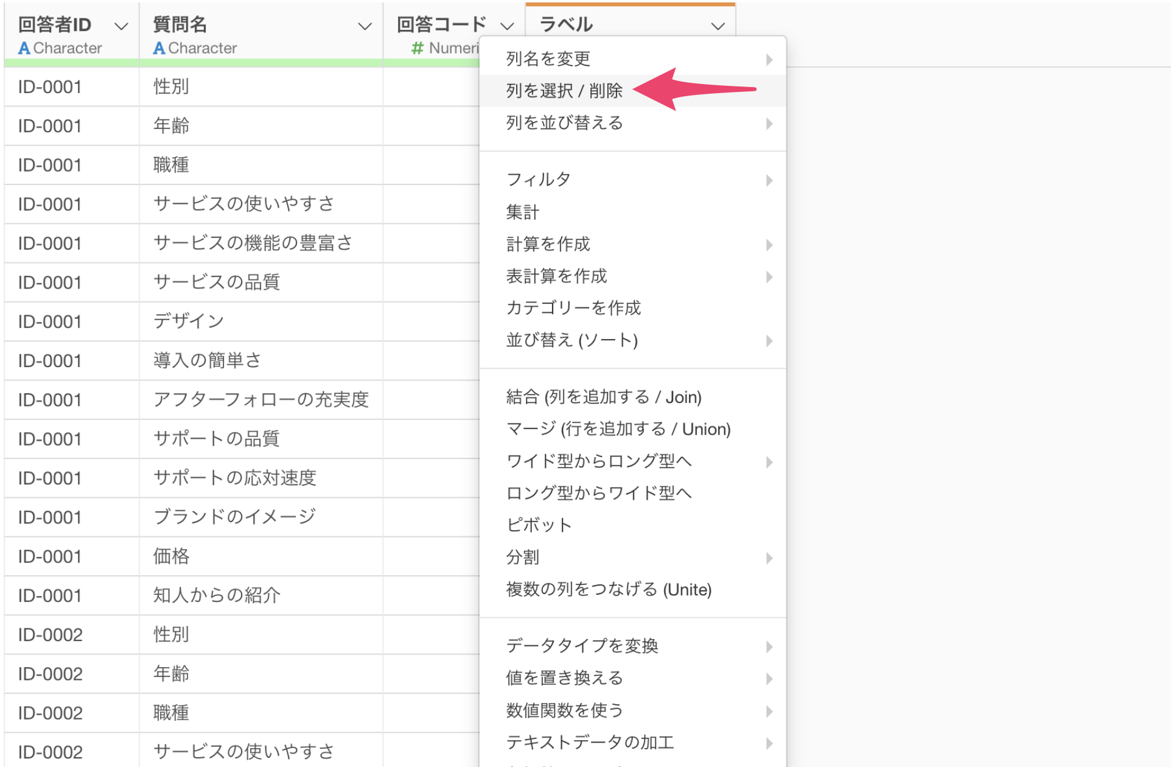
Task: Open the フィルタ submenu
Action: [x=539, y=180]
